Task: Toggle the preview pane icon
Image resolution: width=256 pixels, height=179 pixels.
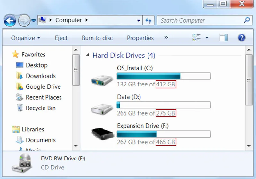Action: click(223, 38)
